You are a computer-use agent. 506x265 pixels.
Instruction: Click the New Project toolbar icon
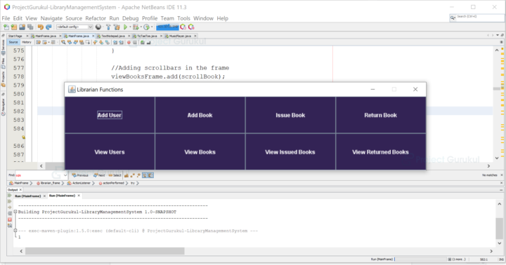(x=14, y=27)
